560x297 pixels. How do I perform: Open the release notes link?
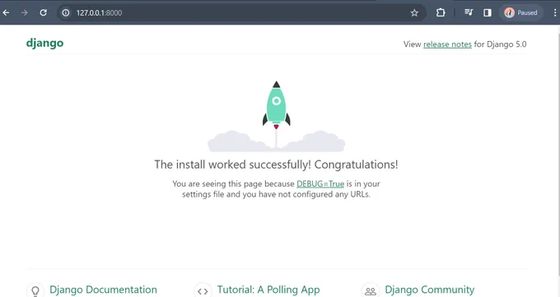tap(447, 44)
